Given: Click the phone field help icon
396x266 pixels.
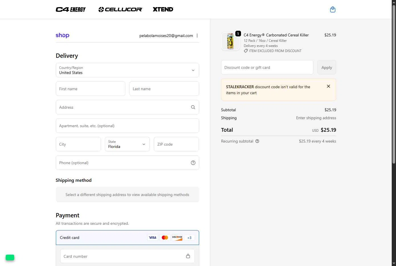Looking at the screenshot, I should point(193,163).
